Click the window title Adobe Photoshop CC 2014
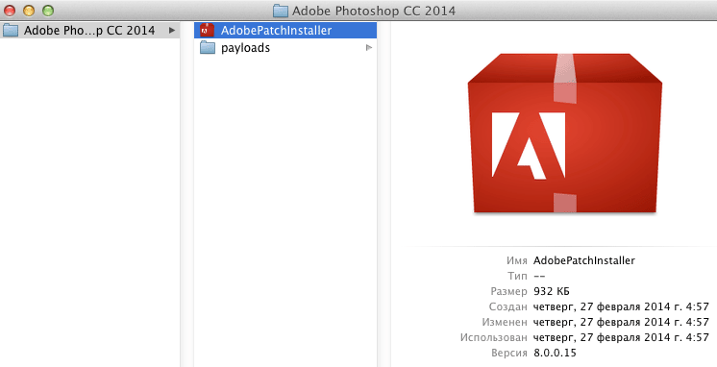717x367 pixels. pyautogui.click(x=374, y=11)
